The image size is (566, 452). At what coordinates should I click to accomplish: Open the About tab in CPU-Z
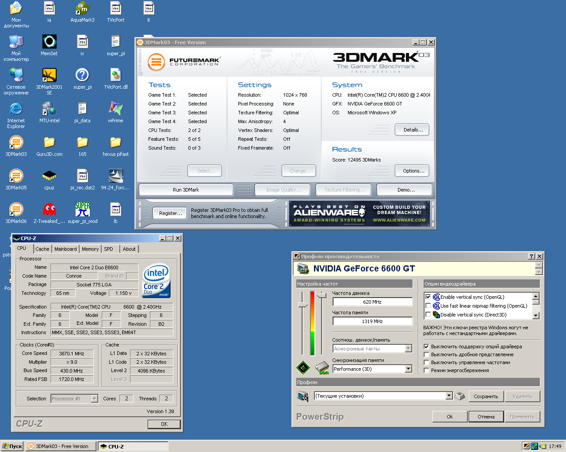(129, 249)
